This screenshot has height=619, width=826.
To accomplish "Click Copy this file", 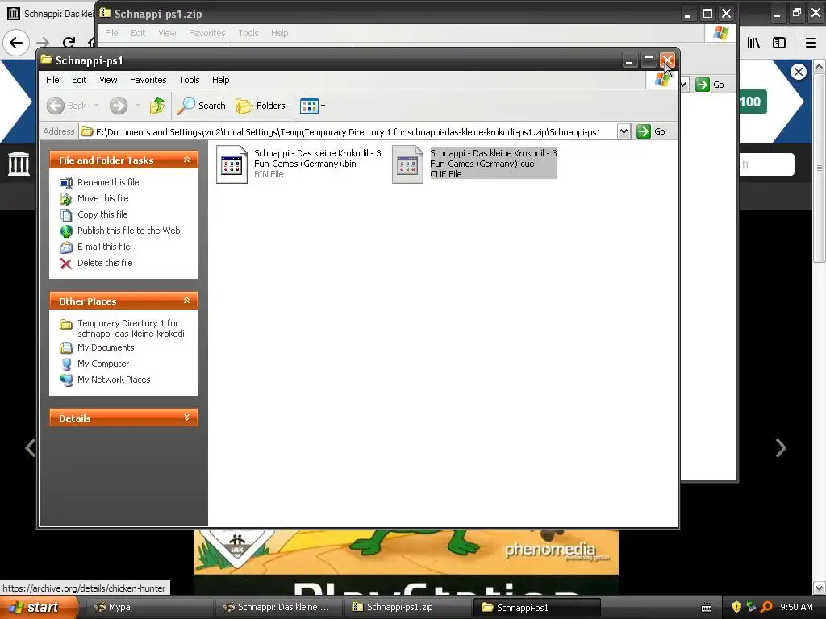I will 102,214.
